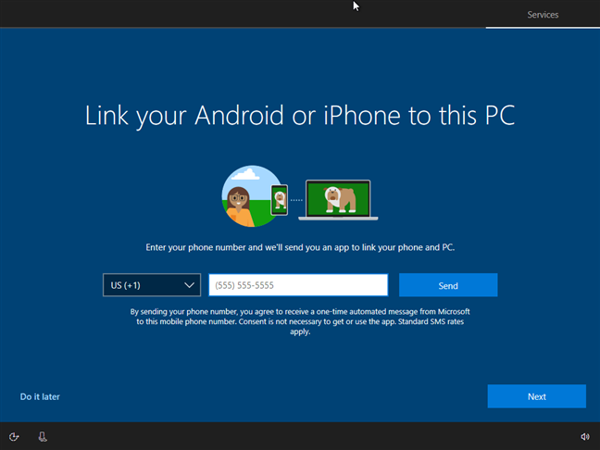Toggle the microphone icon in bottom bar
Viewport: 600px width, 450px height.
(x=43, y=437)
